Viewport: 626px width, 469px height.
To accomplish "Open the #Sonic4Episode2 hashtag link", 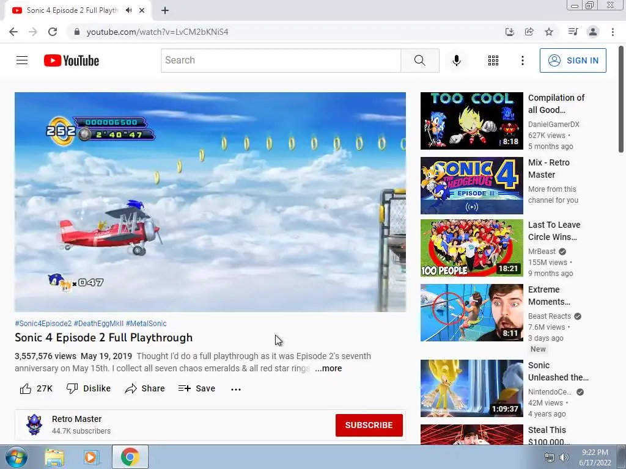I will 43,324.
